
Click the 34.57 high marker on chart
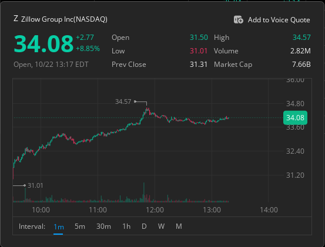[123, 101]
